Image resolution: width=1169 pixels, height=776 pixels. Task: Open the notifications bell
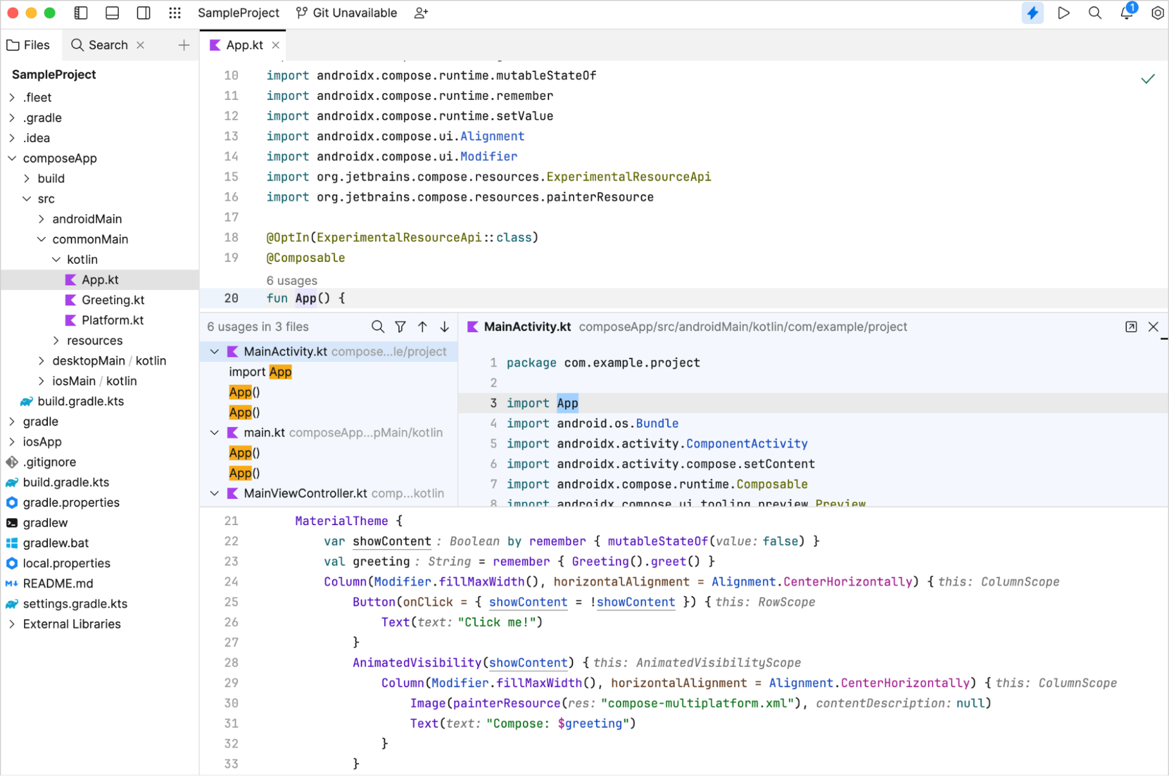tap(1126, 13)
